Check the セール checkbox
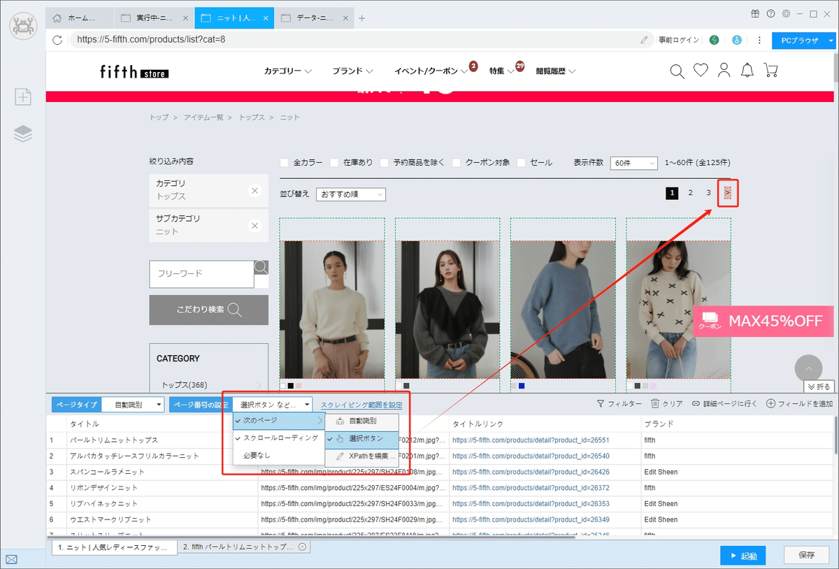839x569 pixels. (x=522, y=162)
